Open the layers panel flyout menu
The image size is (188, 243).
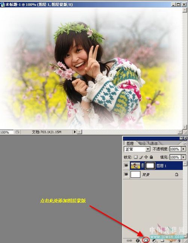click(185, 144)
